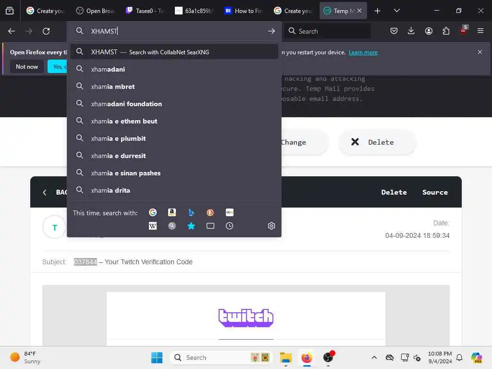Switch to the 63a1c859b tab
Viewport: 492px width, 369px height.
tap(194, 11)
